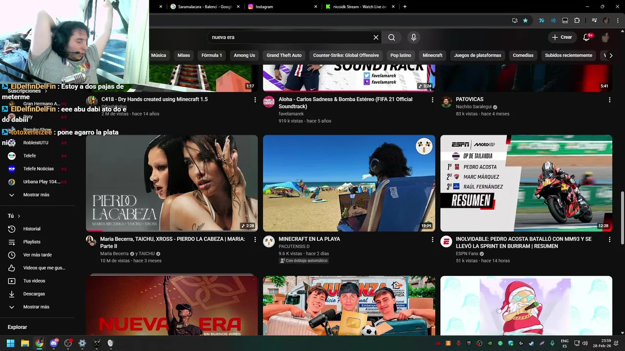Open the browser extensions puzzle icon
625x351 pixels.
(x=577, y=20)
